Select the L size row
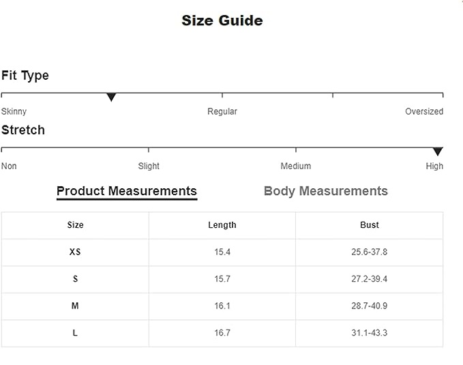 coord(75,333)
